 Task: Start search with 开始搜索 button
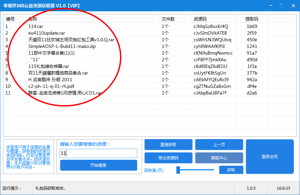coord(98,165)
